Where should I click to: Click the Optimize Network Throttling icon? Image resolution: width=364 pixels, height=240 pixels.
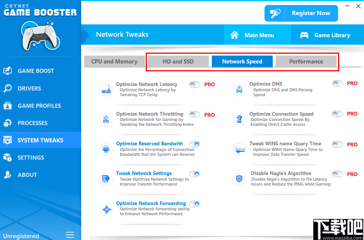click(106, 119)
